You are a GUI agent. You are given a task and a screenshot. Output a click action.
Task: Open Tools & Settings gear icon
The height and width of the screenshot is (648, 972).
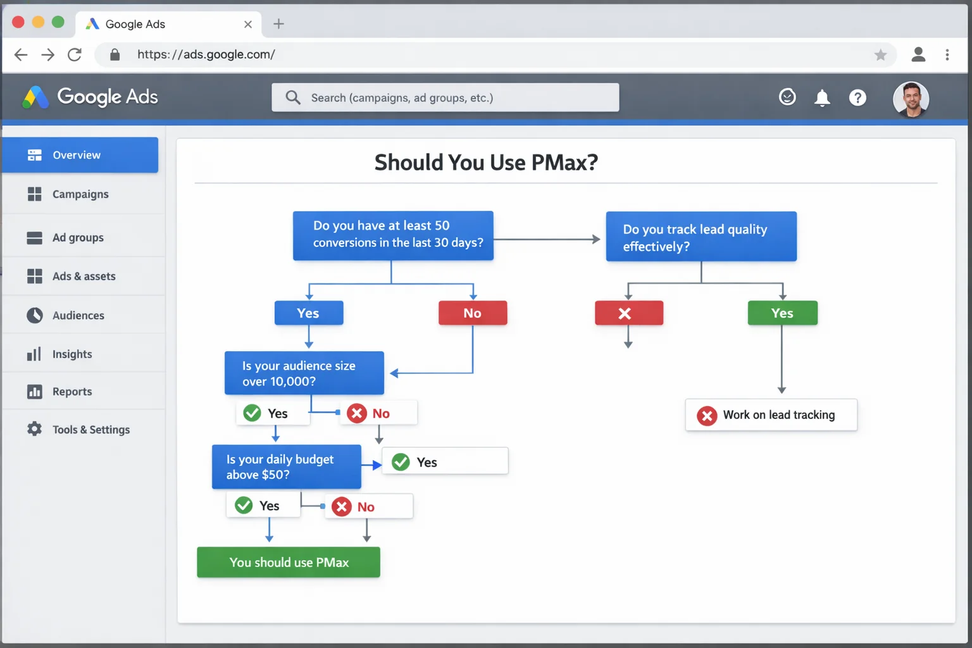click(34, 429)
